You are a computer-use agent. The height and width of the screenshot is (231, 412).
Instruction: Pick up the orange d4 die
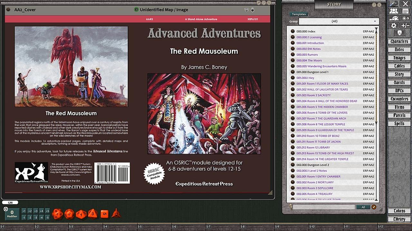pyautogui.click(x=116, y=213)
